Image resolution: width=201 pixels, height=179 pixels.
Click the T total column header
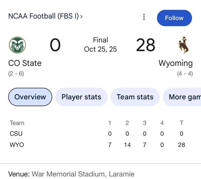coord(181,123)
